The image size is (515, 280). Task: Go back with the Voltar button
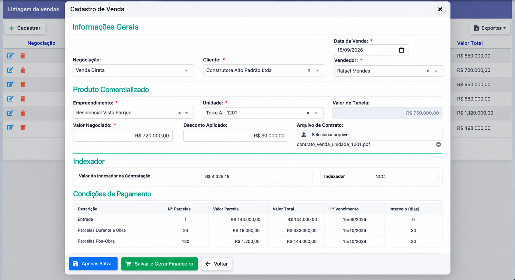[x=217, y=264]
